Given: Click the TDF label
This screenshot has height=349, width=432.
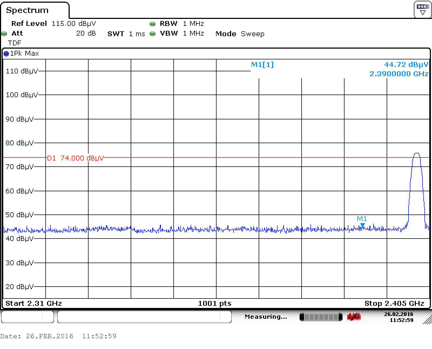Looking at the screenshot, I should click(15, 43).
